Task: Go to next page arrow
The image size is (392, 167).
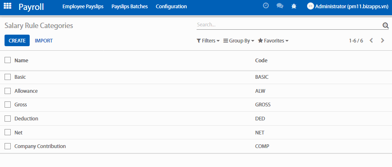Action: coord(383,40)
